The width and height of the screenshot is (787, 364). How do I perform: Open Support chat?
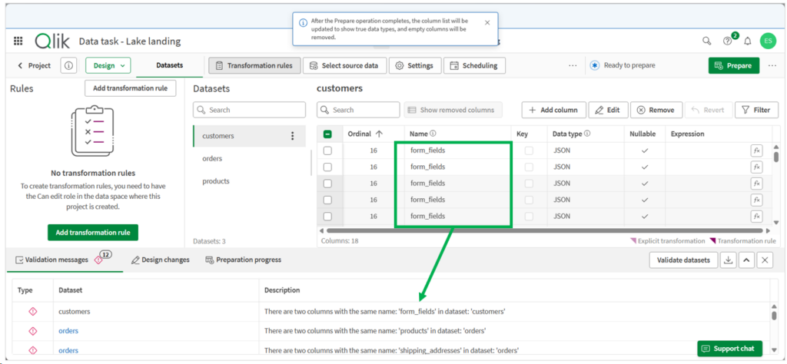pyautogui.click(x=729, y=349)
